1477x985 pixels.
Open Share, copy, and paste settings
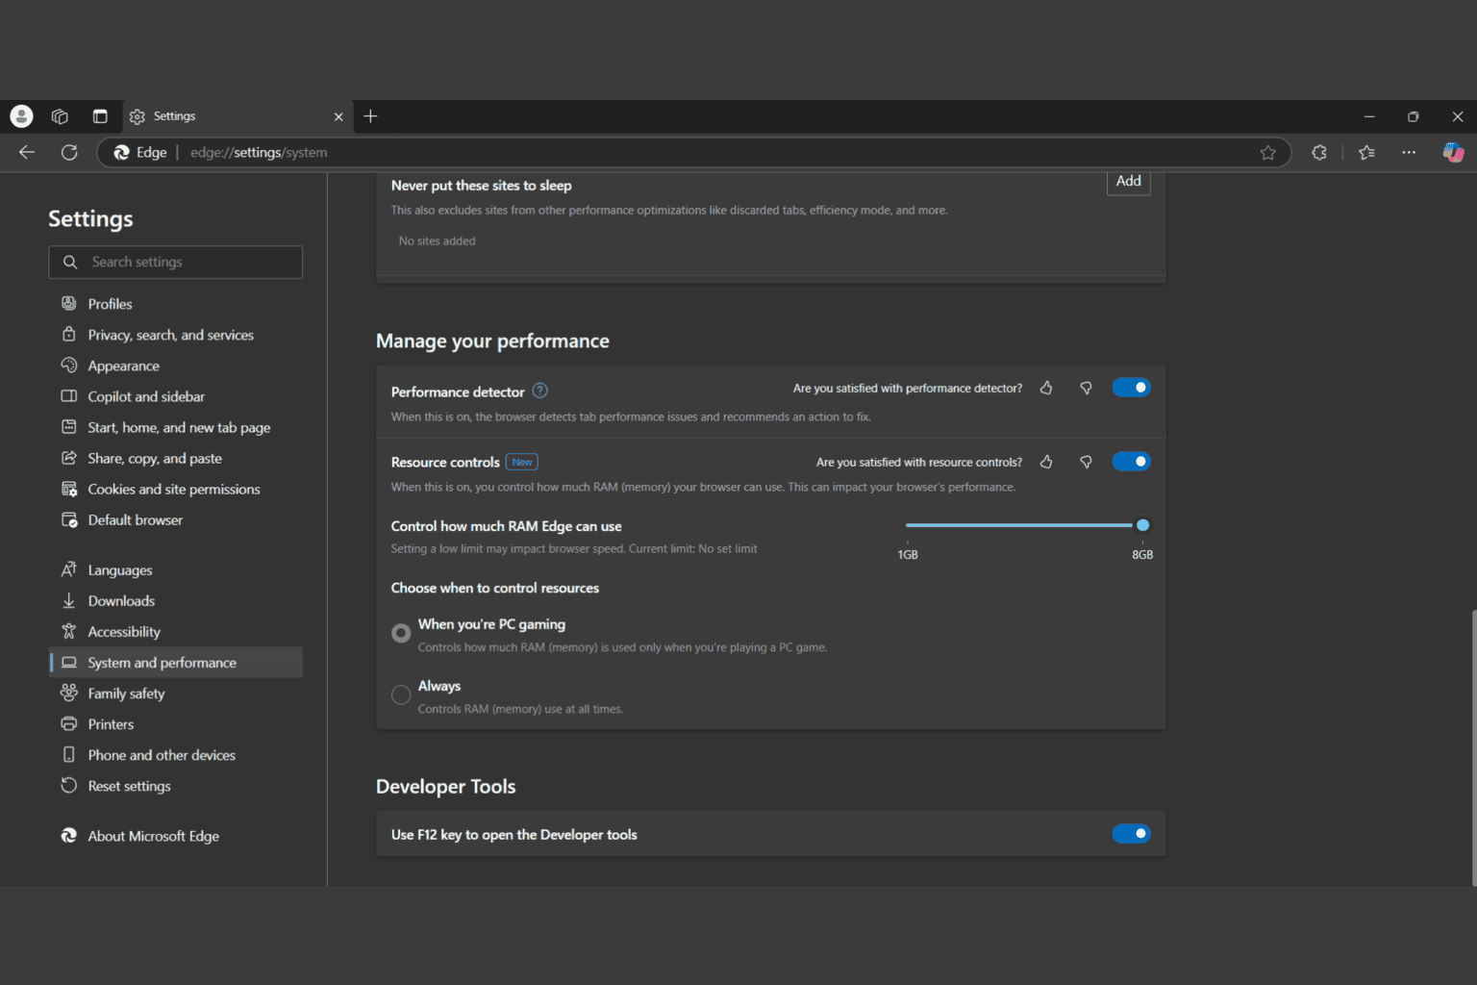[176, 458]
